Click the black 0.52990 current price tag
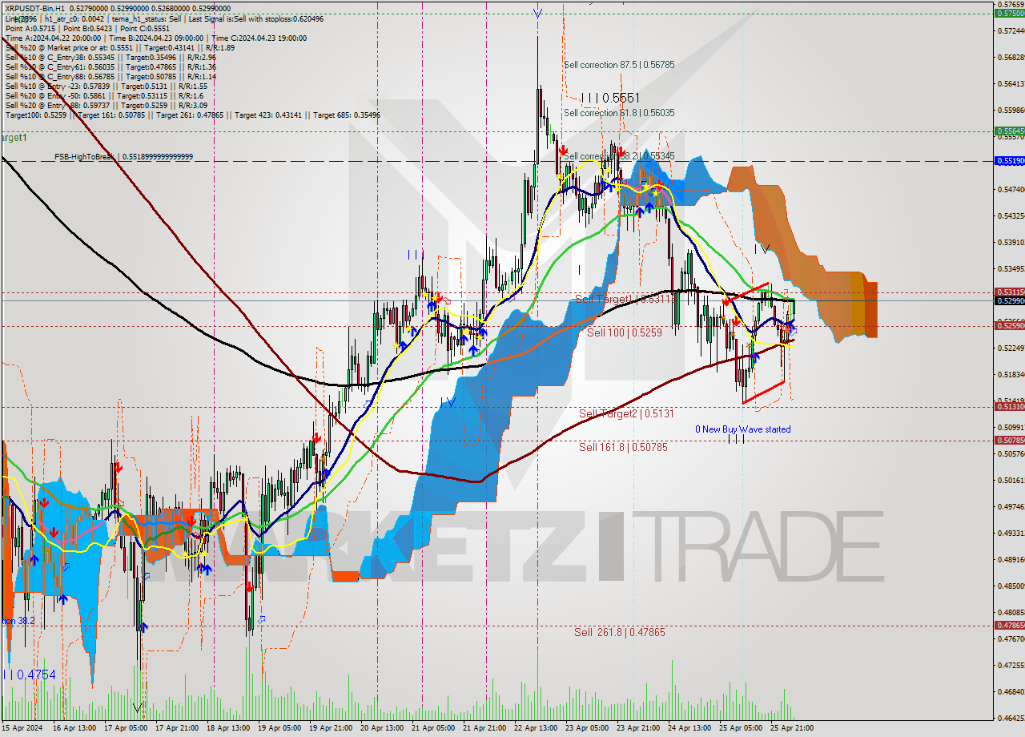The height and width of the screenshot is (737, 1025). (1009, 300)
